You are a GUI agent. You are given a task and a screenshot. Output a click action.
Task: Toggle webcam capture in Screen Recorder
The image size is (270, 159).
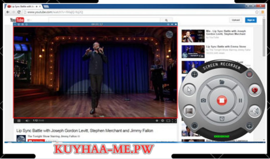coord(255,90)
